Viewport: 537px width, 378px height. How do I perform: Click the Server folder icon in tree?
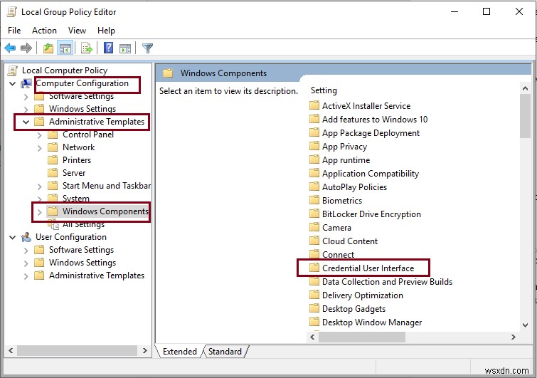click(53, 173)
